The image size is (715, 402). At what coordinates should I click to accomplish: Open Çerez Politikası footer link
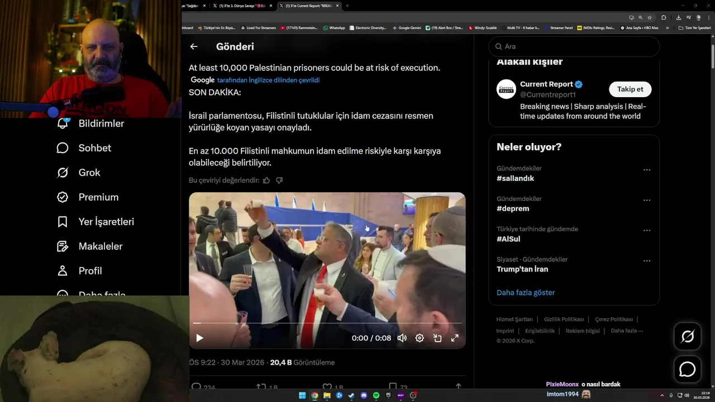pos(614,319)
